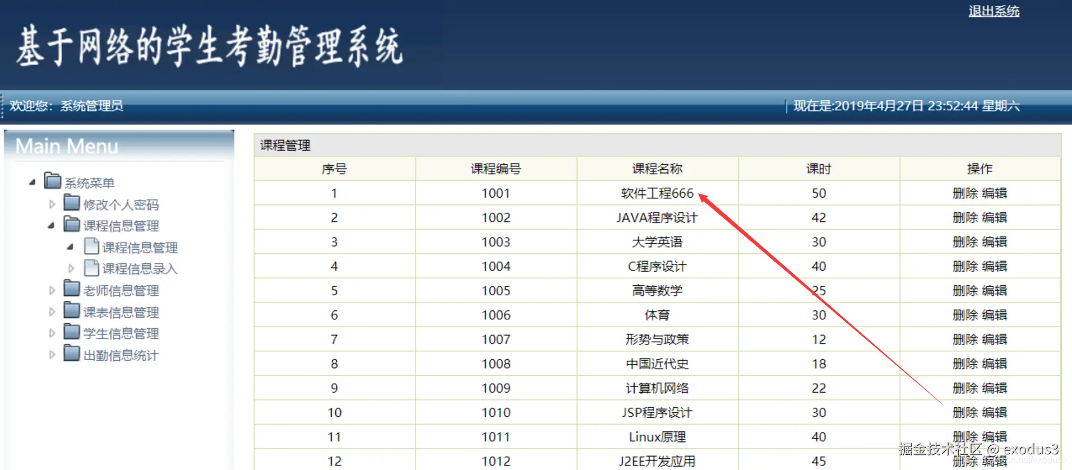1072x470 pixels.
Task: Select the course number cell 1005
Action: coord(496,291)
